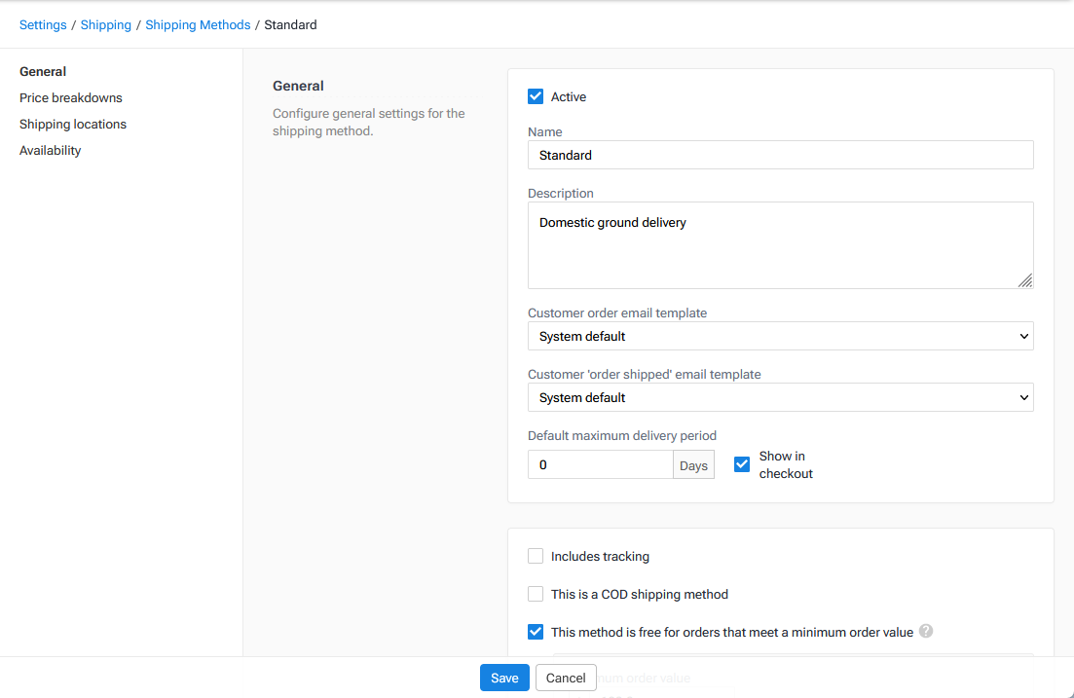Click the help icon next to minimum order value
The width and height of the screenshot is (1074, 698).
click(x=926, y=631)
